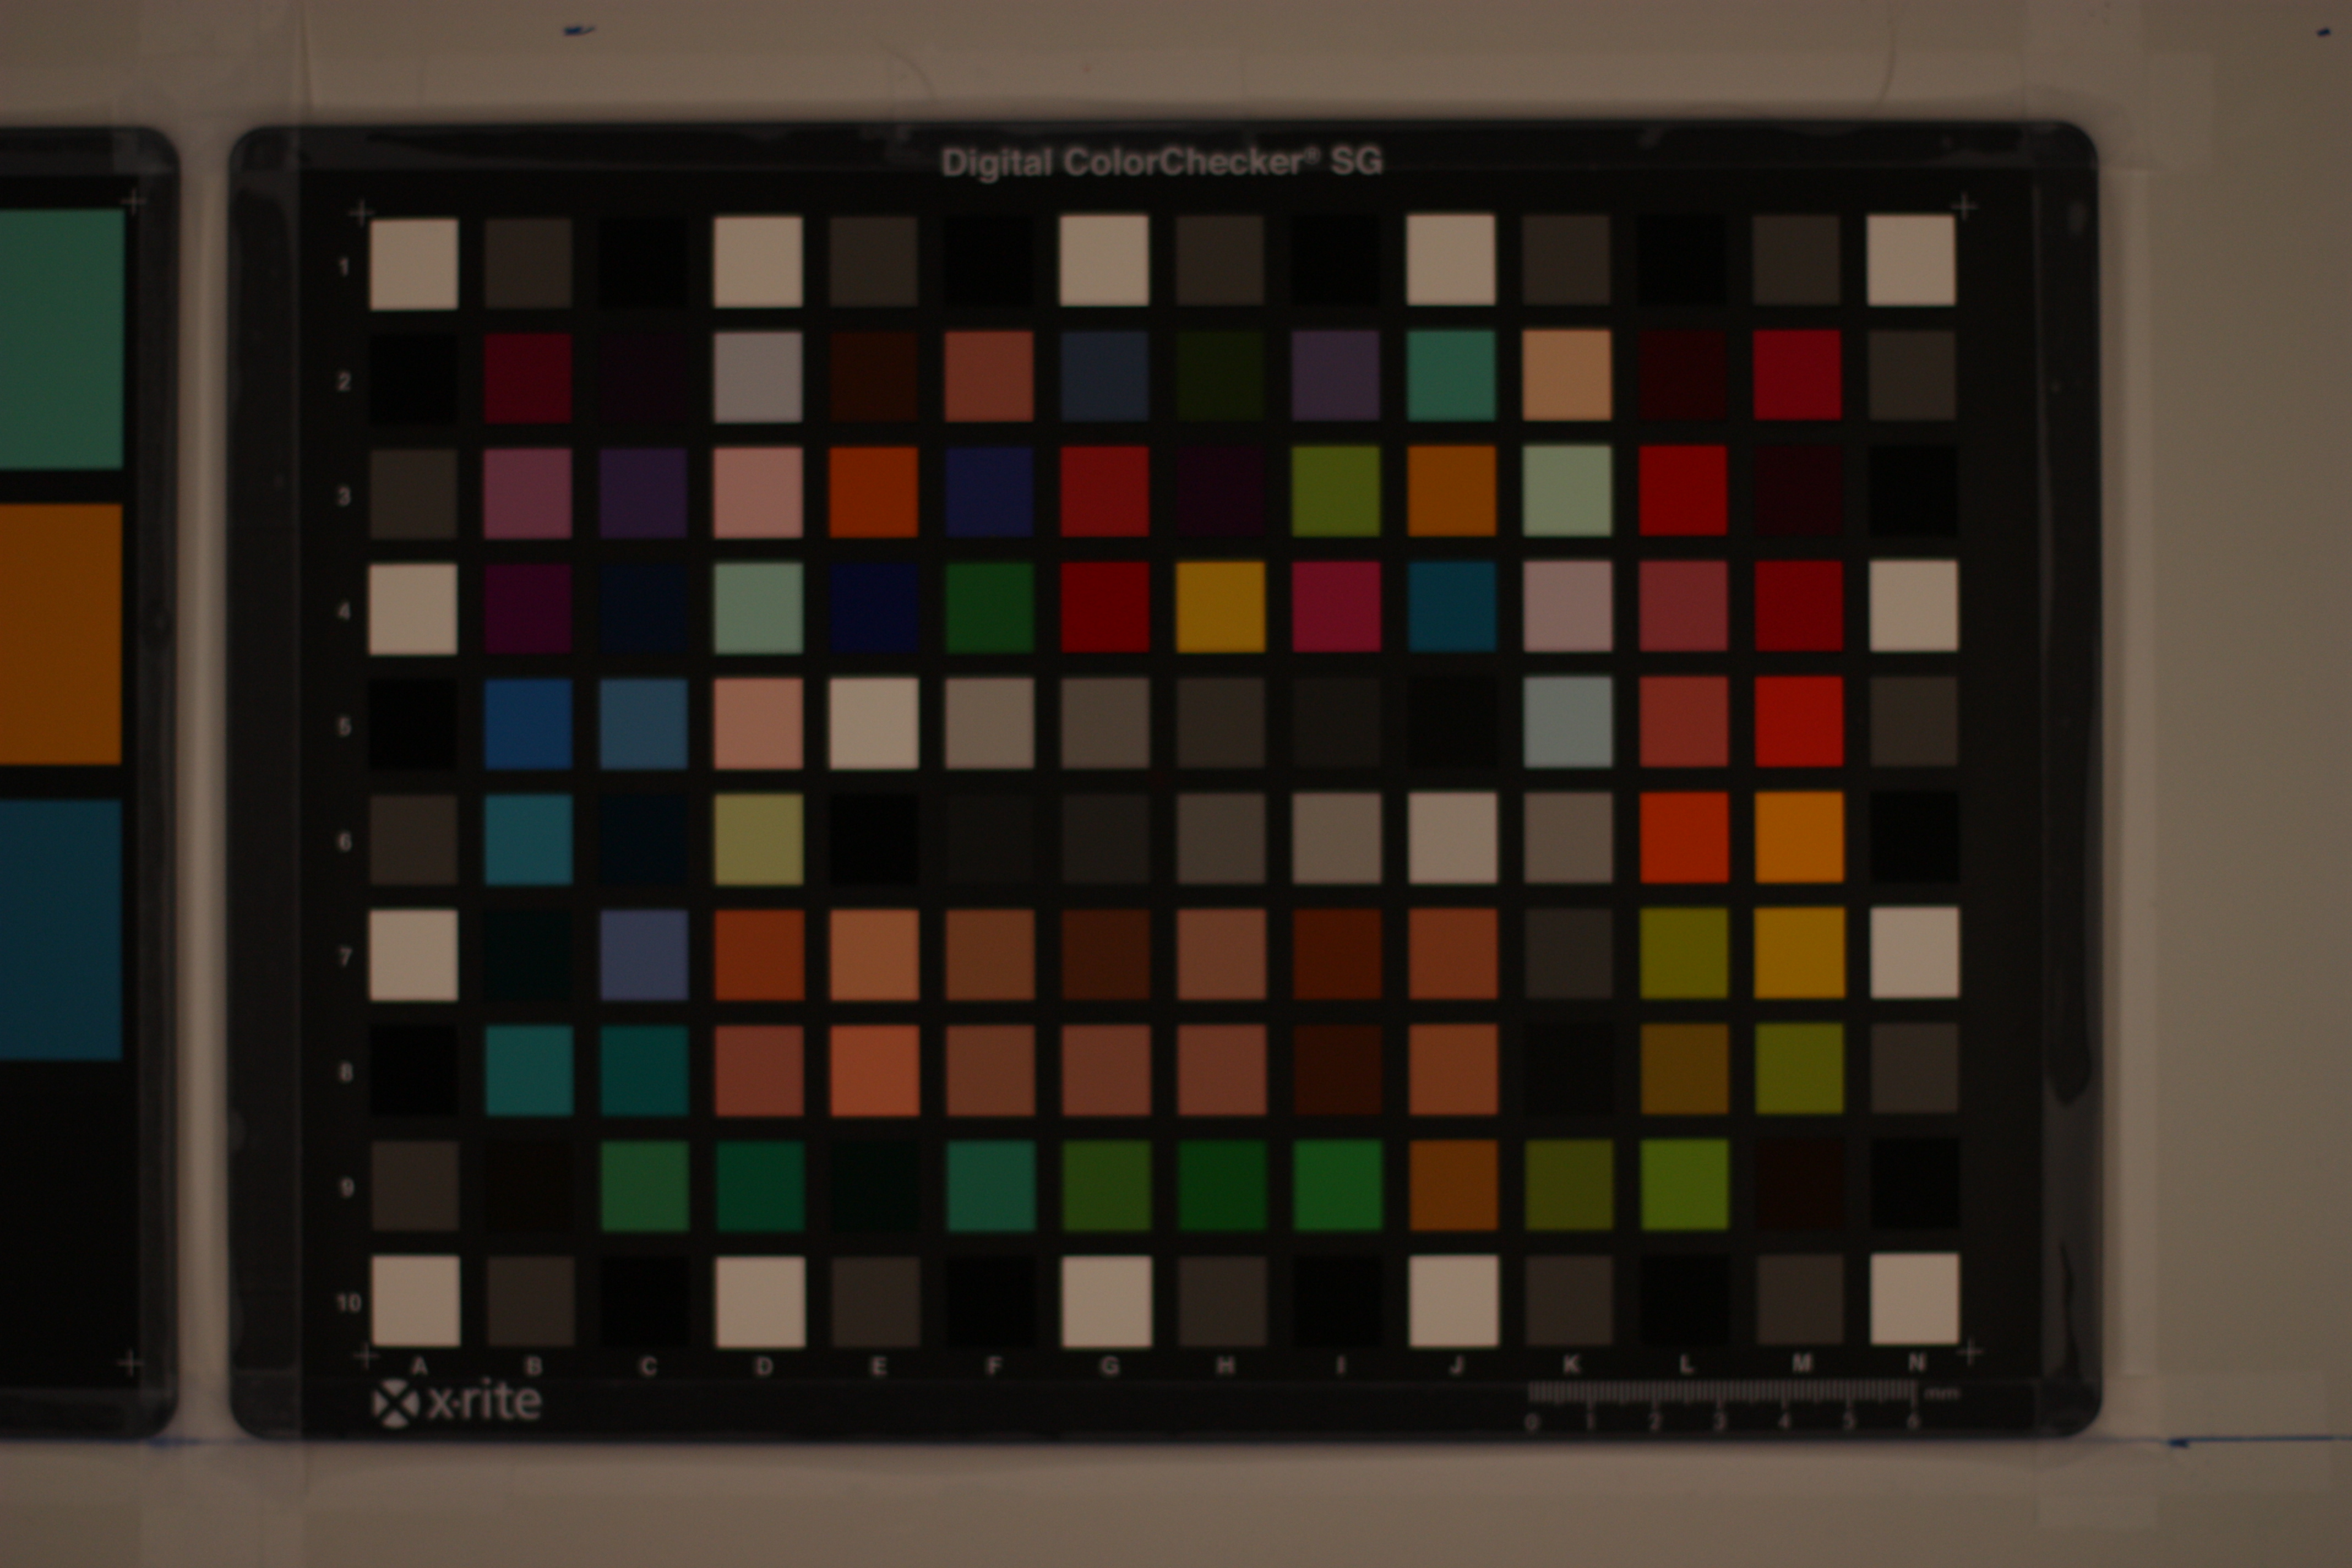Select the teal-green patch at F9
2352x1568 pixels.
click(991, 1186)
